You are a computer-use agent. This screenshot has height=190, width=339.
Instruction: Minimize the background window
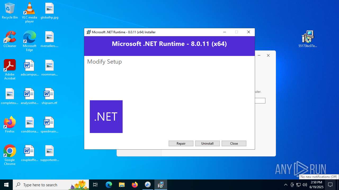259,55
